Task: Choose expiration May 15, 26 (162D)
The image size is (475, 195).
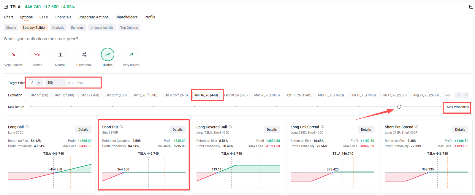Action: 331,95
